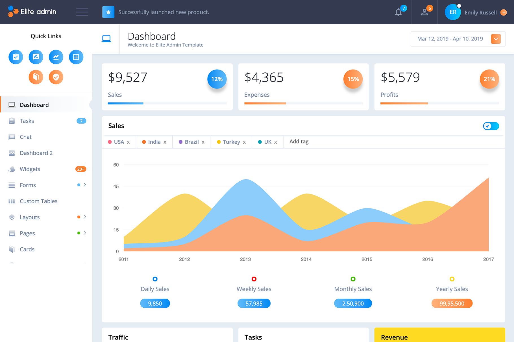The height and width of the screenshot is (342, 514).
Task: Select the Weekly Sales radio circle
Action: point(254,279)
